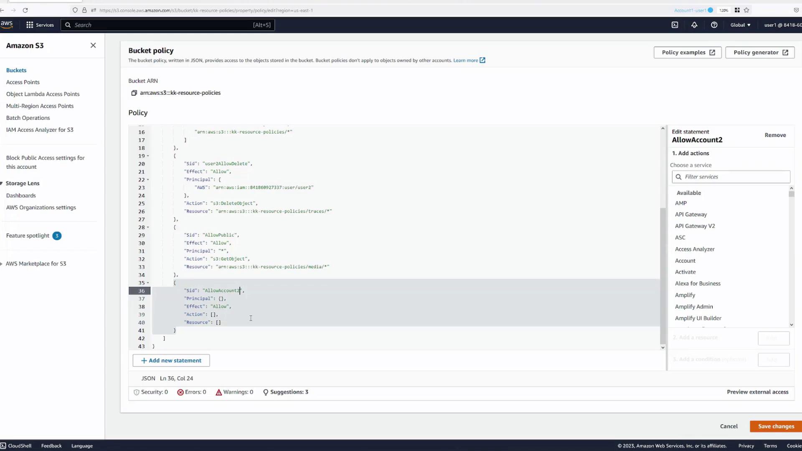Open the CloudShell icon in top bar
This screenshot has height=451, width=802.
click(x=675, y=25)
